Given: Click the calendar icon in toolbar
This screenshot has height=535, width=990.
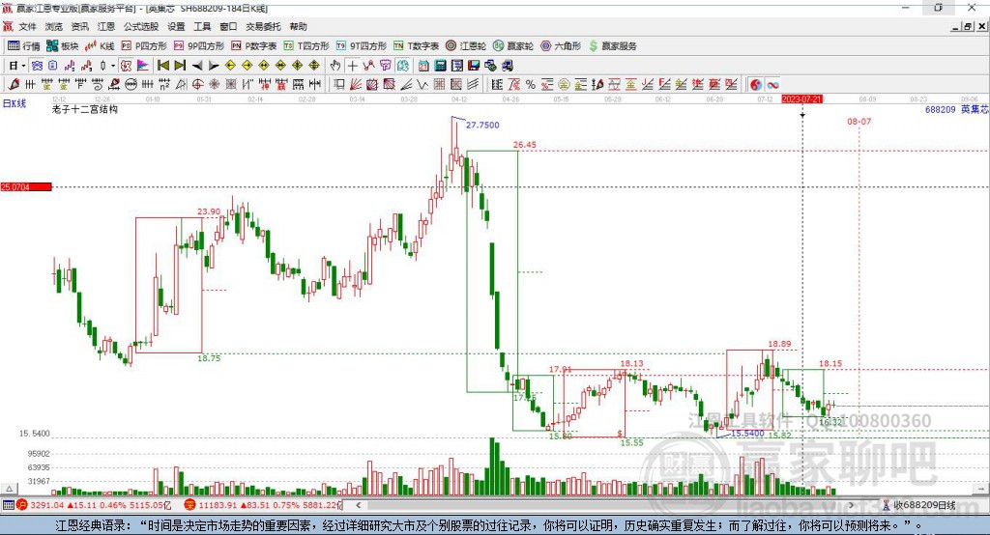Looking at the screenshot, I should click(423, 66).
